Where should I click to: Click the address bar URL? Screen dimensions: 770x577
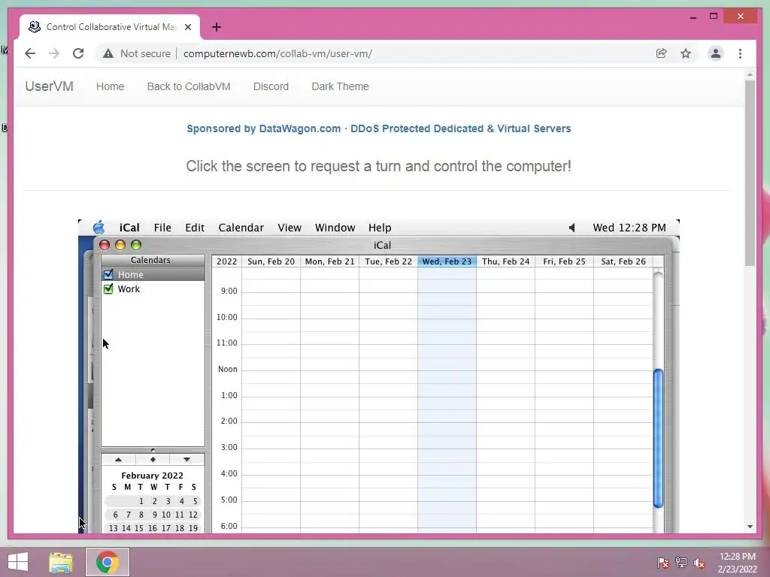[277, 53]
